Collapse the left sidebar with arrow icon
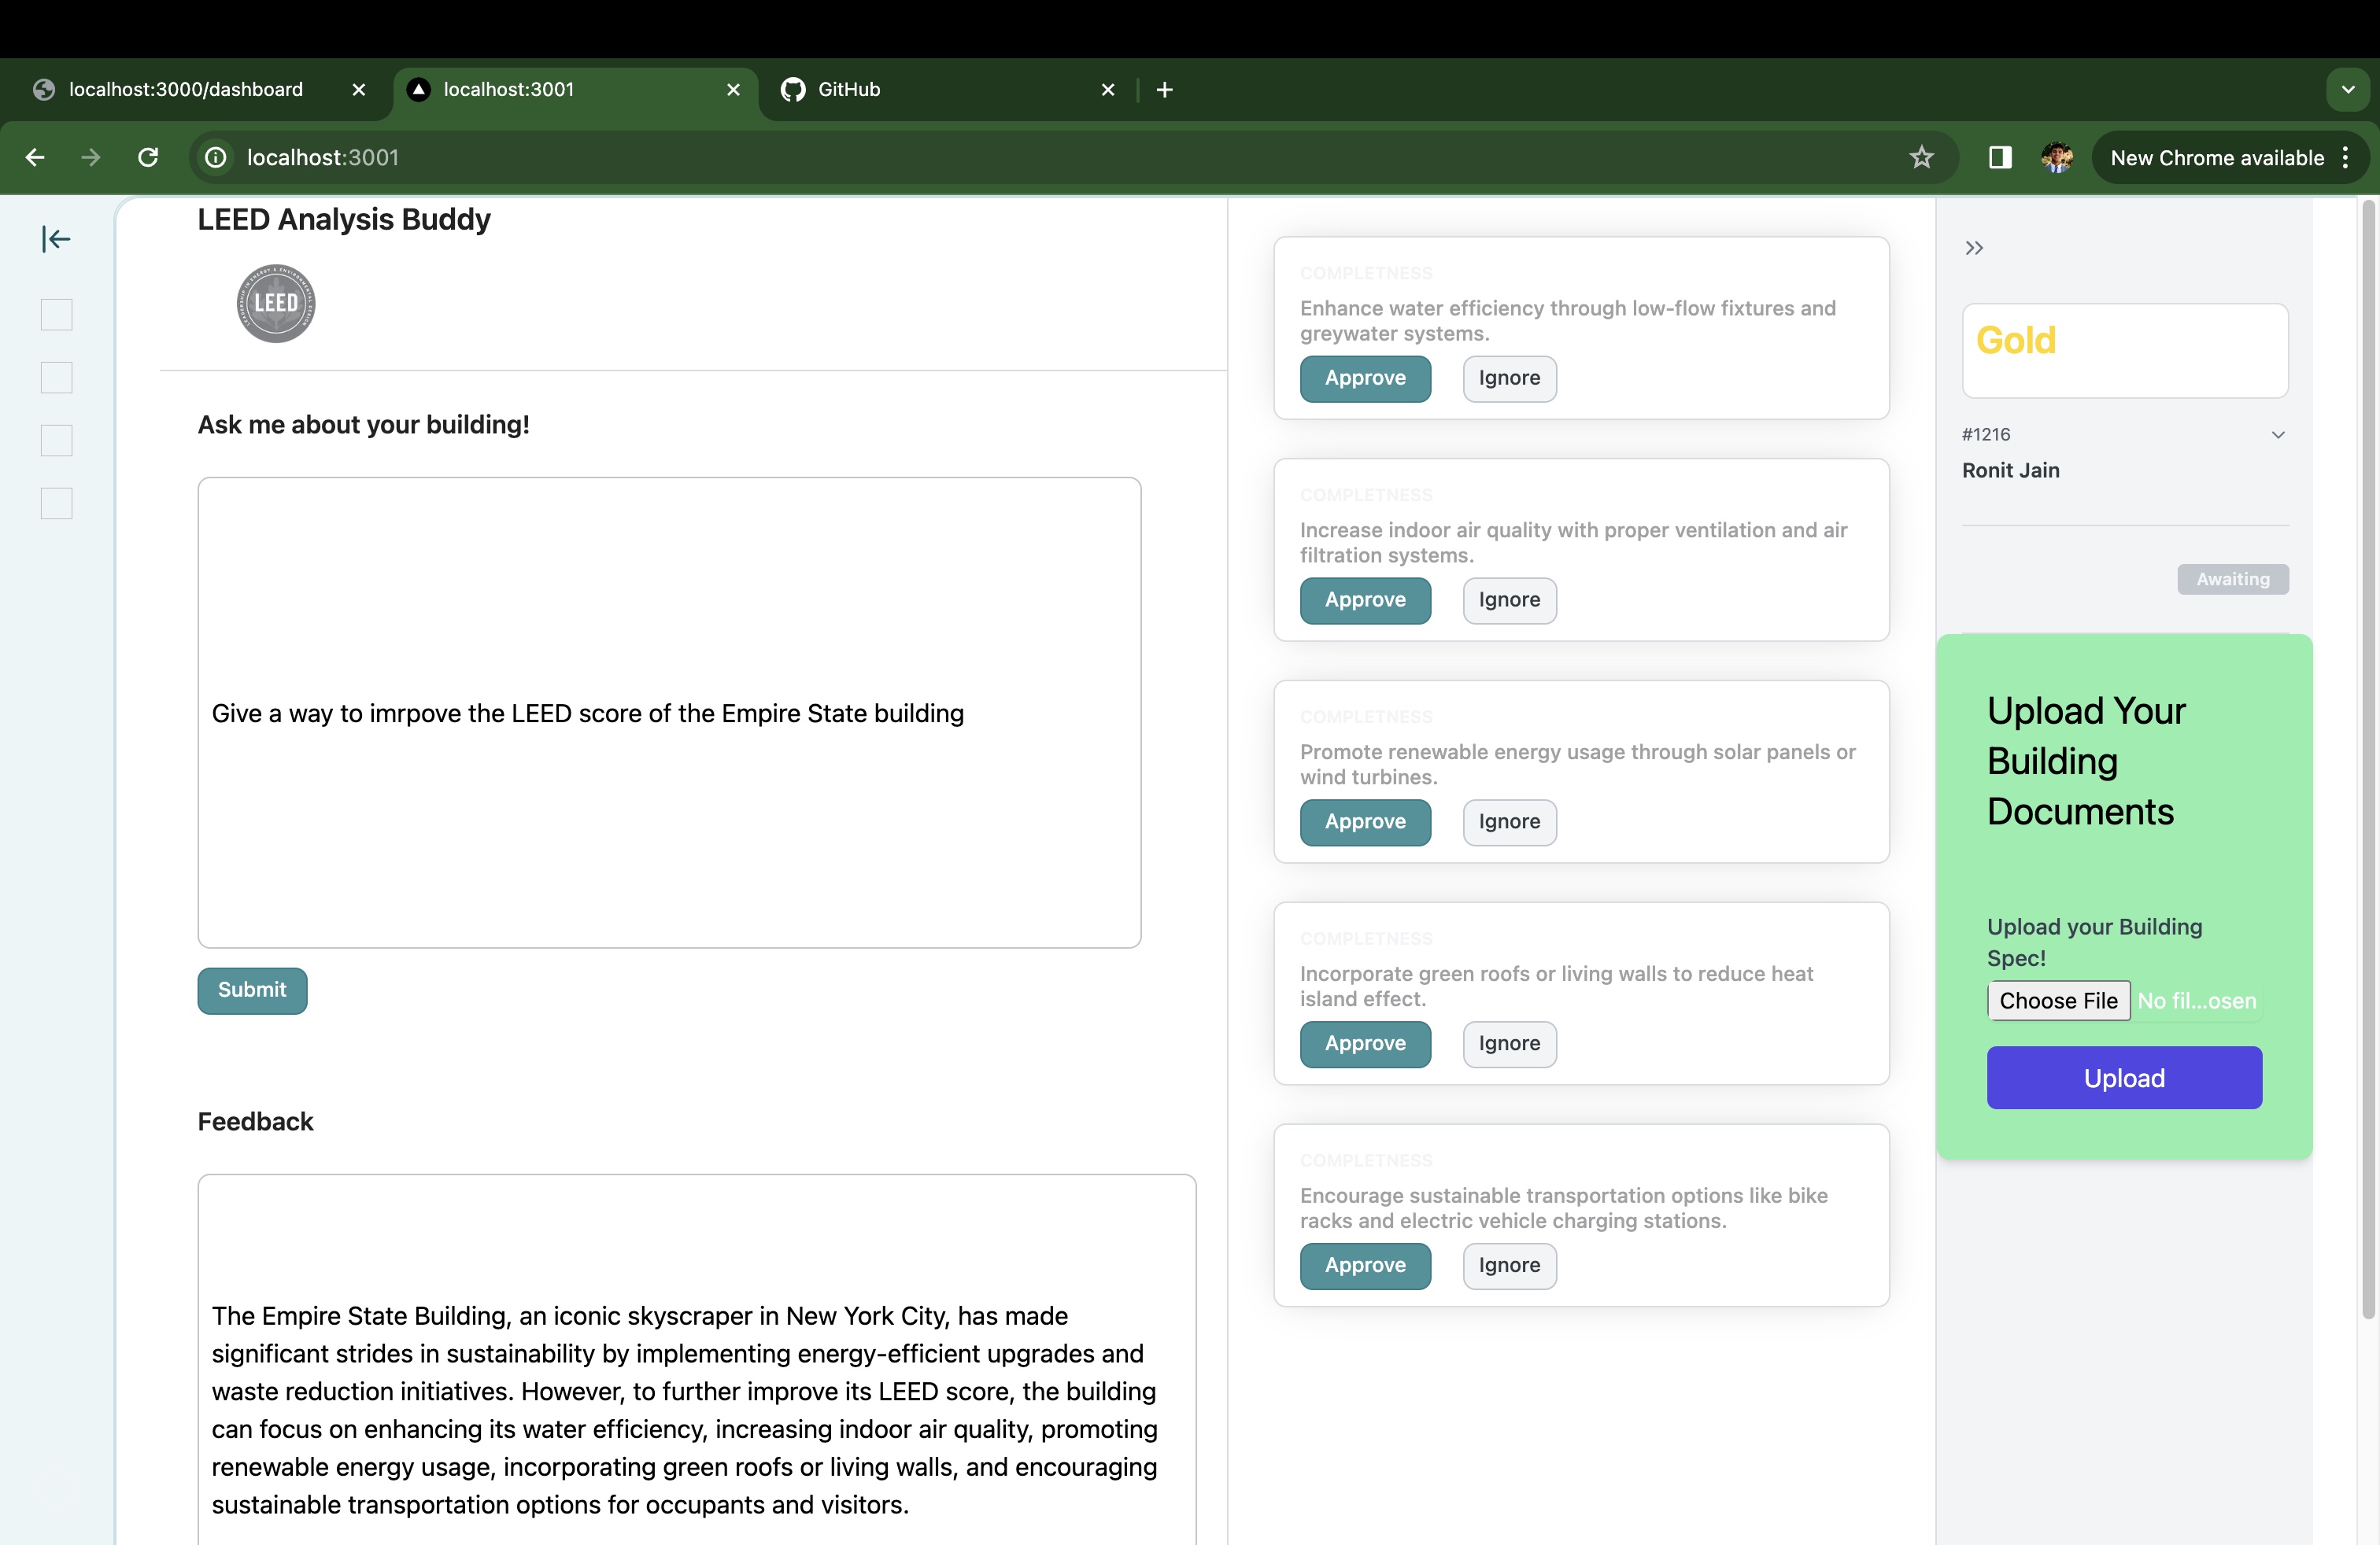The image size is (2380, 1545). 56,239
